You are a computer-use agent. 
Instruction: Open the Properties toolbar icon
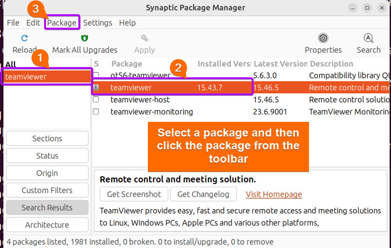pos(323,38)
